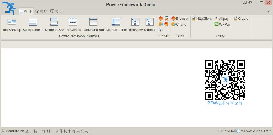Open the WxPay utility
This screenshot has height=135, width=273.
click(222, 24)
